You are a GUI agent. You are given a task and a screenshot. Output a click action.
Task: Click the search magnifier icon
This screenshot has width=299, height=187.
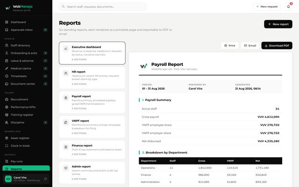coord(64,7)
